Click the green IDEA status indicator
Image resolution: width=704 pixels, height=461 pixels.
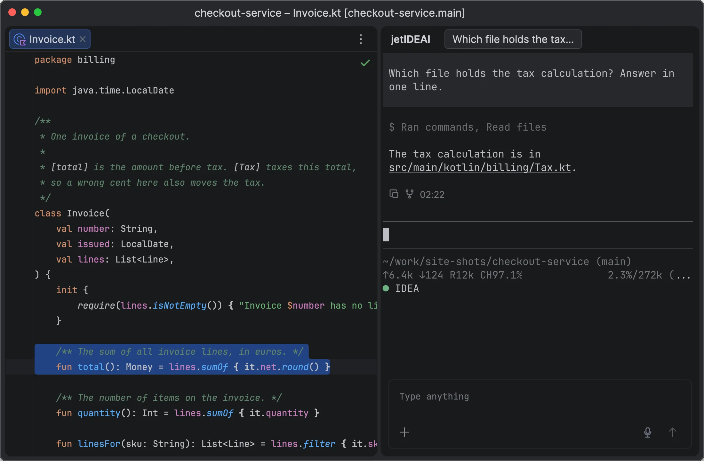[x=386, y=288]
